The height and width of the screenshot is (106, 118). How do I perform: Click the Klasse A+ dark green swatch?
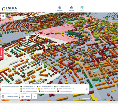pyautogui.click(x=21, y=87)
